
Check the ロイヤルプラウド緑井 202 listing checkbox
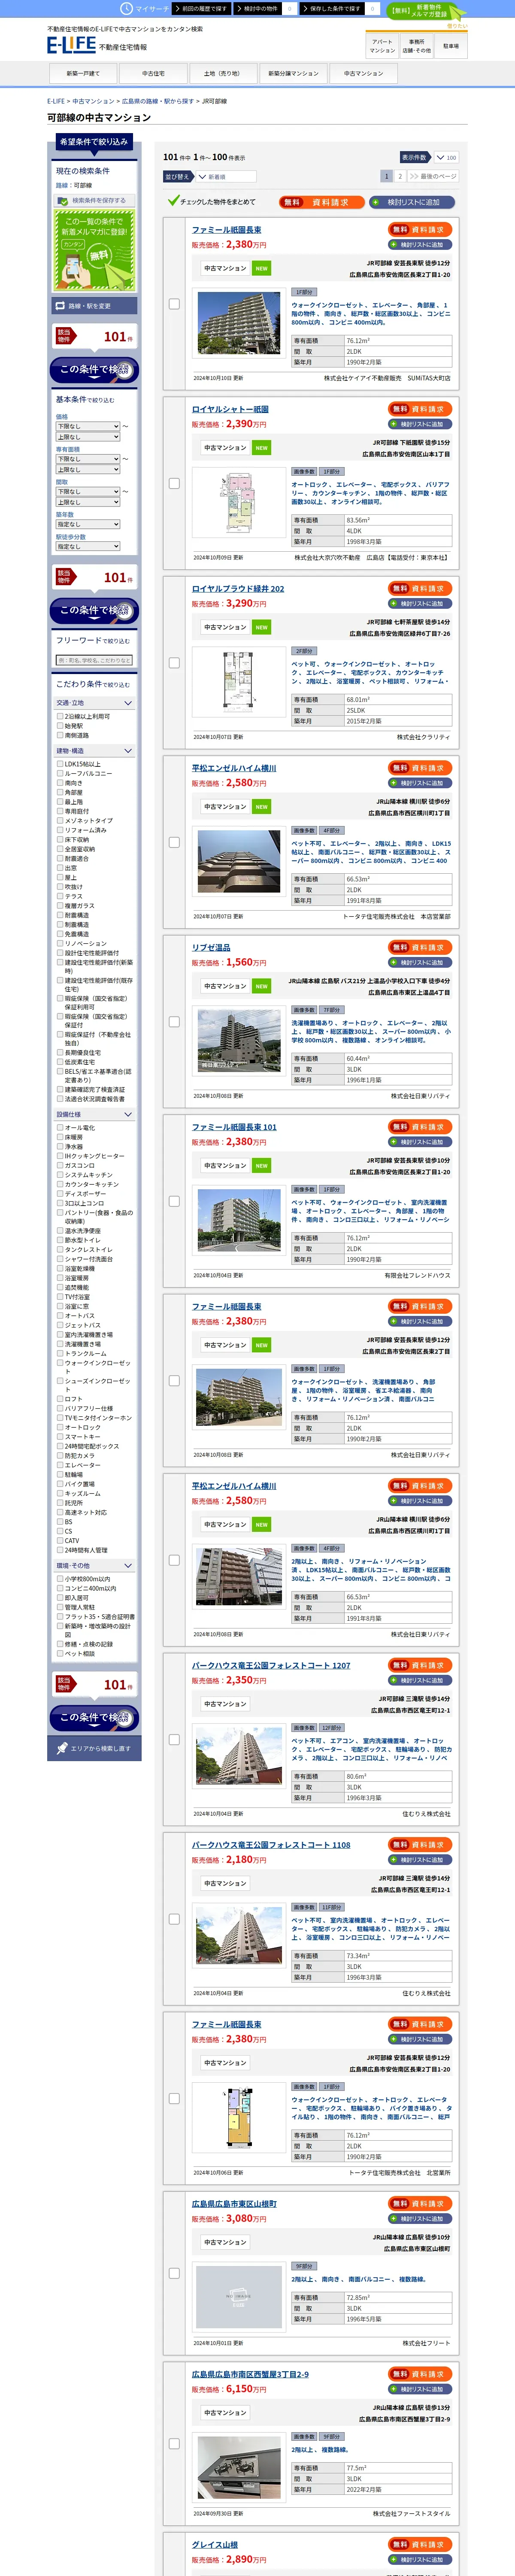174,663
